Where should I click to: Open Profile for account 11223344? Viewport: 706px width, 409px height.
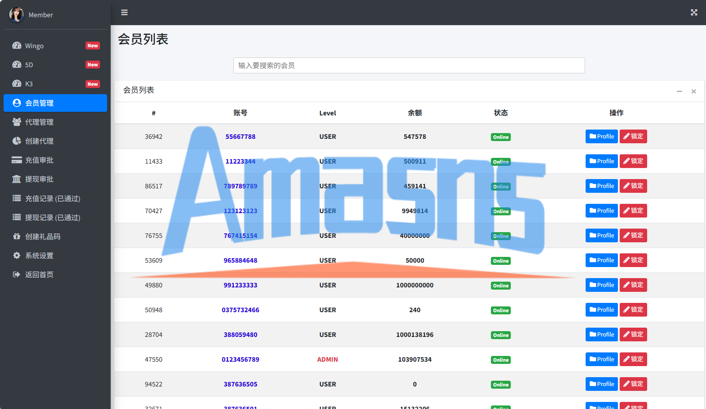(x=602, y=161)
